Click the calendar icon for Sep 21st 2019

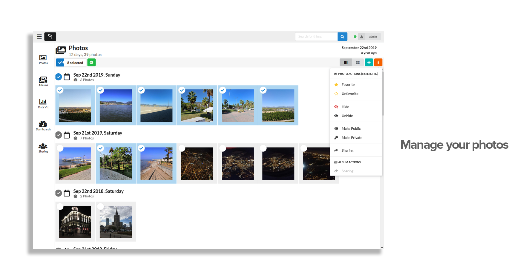tap(67, 135)
